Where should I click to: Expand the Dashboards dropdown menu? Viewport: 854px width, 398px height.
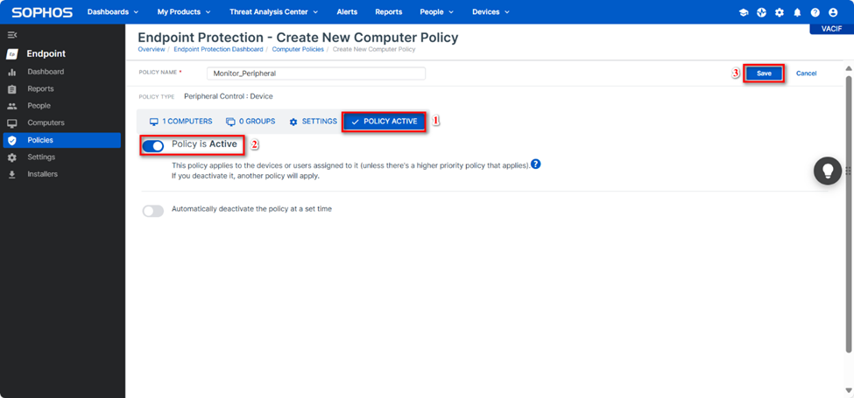pos(113,12)
